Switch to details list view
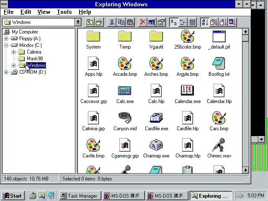The width and height of the screenshot is (268, 201). [192, 22]
